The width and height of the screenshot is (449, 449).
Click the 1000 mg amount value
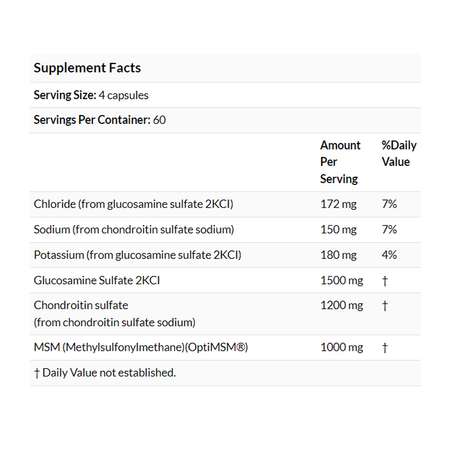pos(341,347)
